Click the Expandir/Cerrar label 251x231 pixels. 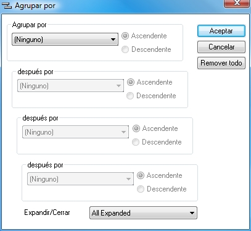point(47,212)
